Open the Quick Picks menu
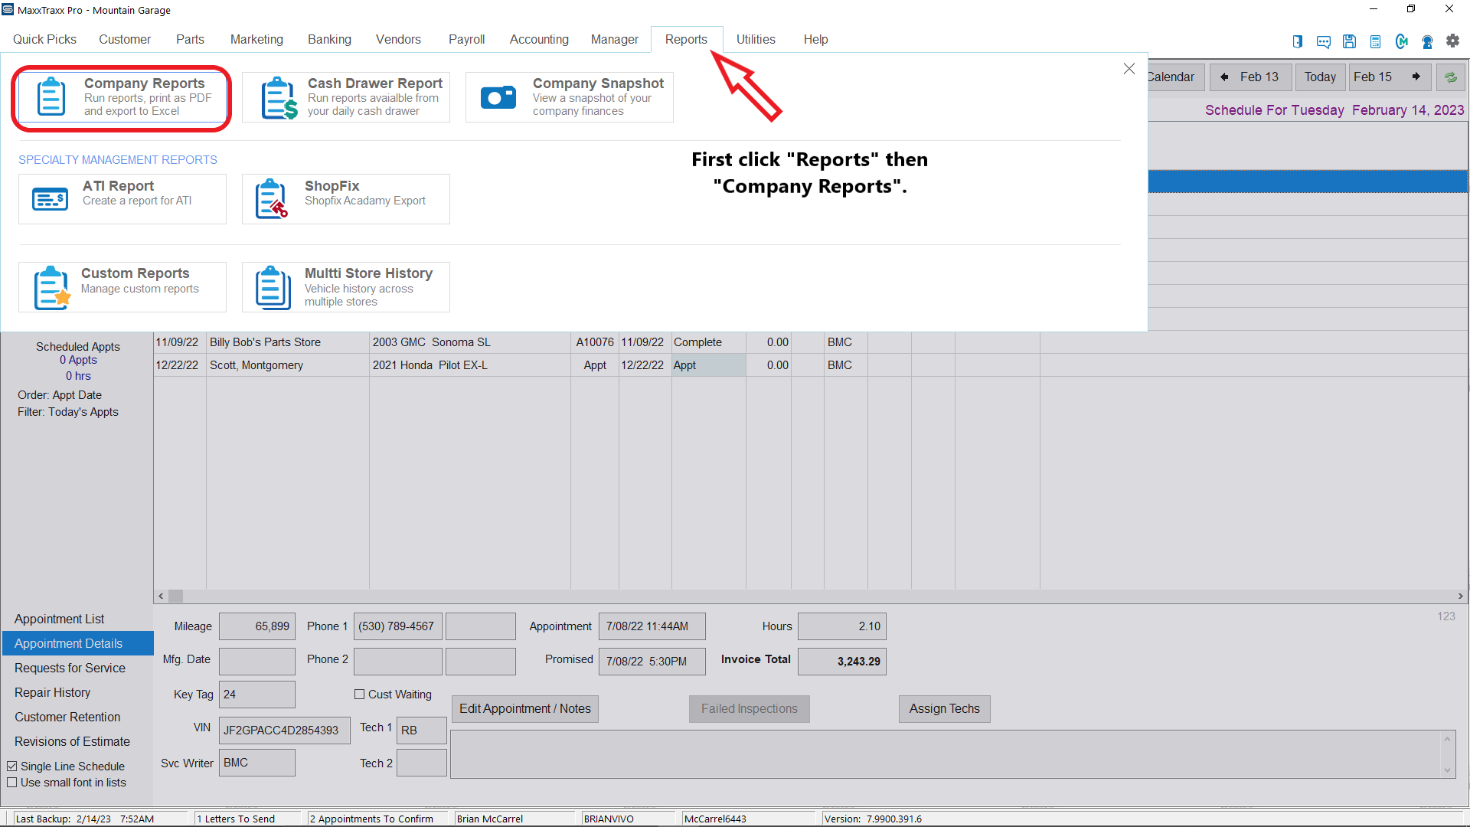Screen dimensions: 1470x827 44,40
